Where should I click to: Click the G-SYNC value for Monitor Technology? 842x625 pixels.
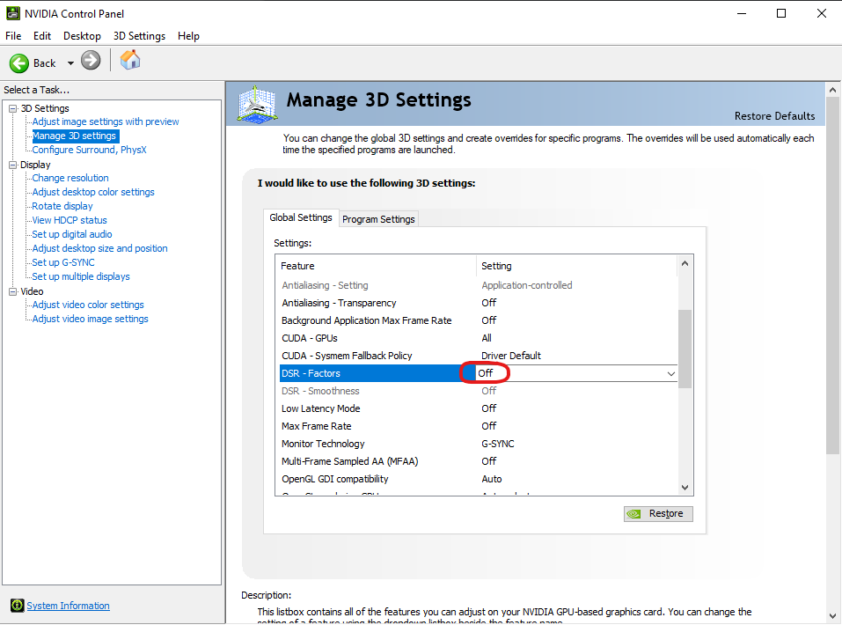tap(498, 444)
